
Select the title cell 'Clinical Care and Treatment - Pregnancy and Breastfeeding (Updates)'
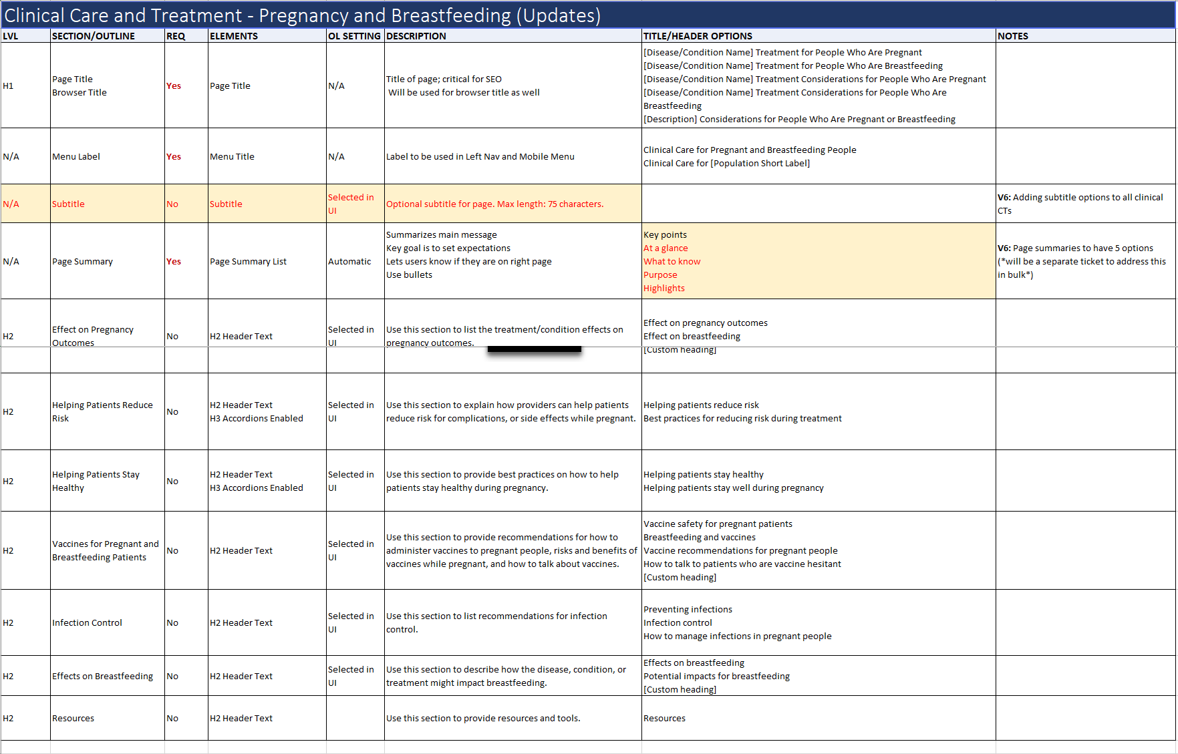[x=588, y=15]
